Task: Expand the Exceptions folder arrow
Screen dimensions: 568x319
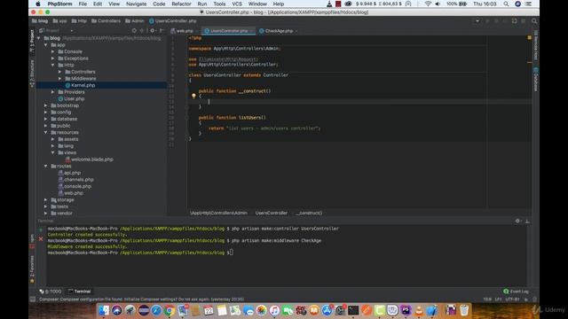Action: pyautogui.click(x=53, y=58)
